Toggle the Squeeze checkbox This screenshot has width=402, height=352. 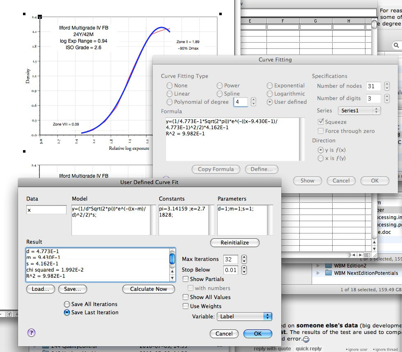(x=320, y=122)
